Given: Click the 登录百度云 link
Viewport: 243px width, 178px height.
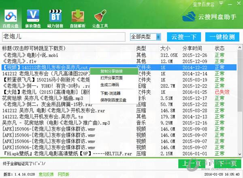Looking at the screenshot, I should tap(203, 4).
